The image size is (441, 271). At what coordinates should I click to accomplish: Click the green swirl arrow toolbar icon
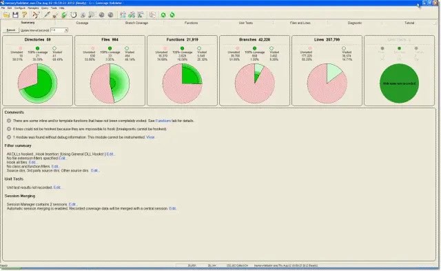(64, 15)
